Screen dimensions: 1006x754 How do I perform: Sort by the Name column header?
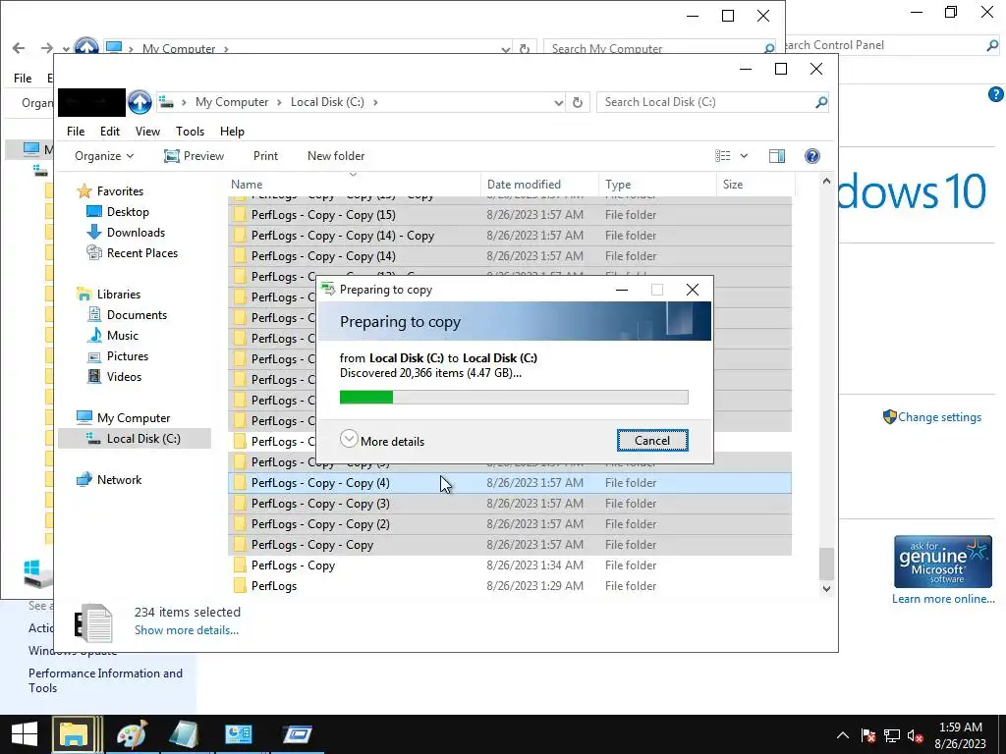point(354,185)
